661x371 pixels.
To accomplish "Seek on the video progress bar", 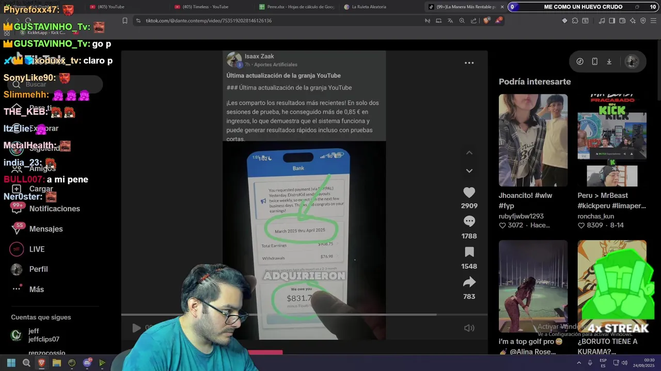I will [304, 314].
